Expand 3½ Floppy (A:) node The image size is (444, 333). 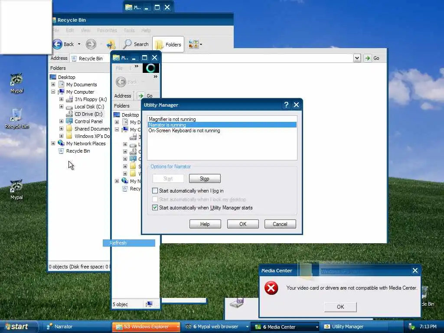(x=61, y=99)
